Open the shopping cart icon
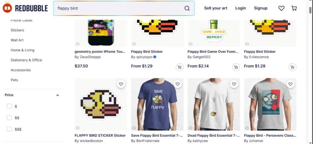The height and width of the screenshot is (144, 313). tap(294, 8)
